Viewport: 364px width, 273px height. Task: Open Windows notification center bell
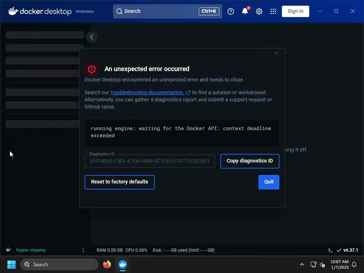[354, 264]
